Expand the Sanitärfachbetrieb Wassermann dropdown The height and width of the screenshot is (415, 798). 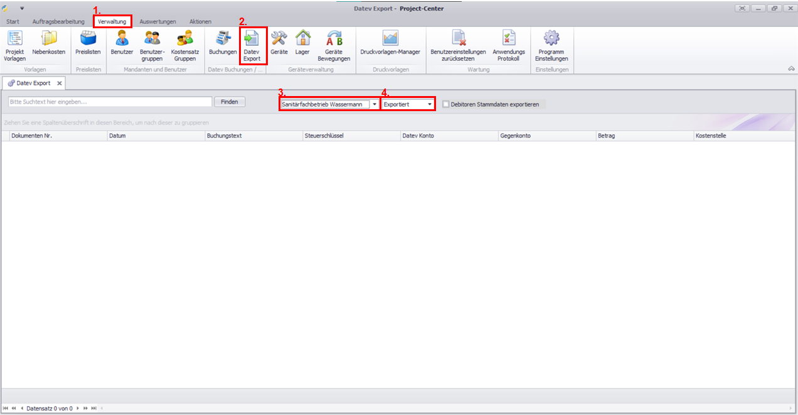tap(375, 104)
